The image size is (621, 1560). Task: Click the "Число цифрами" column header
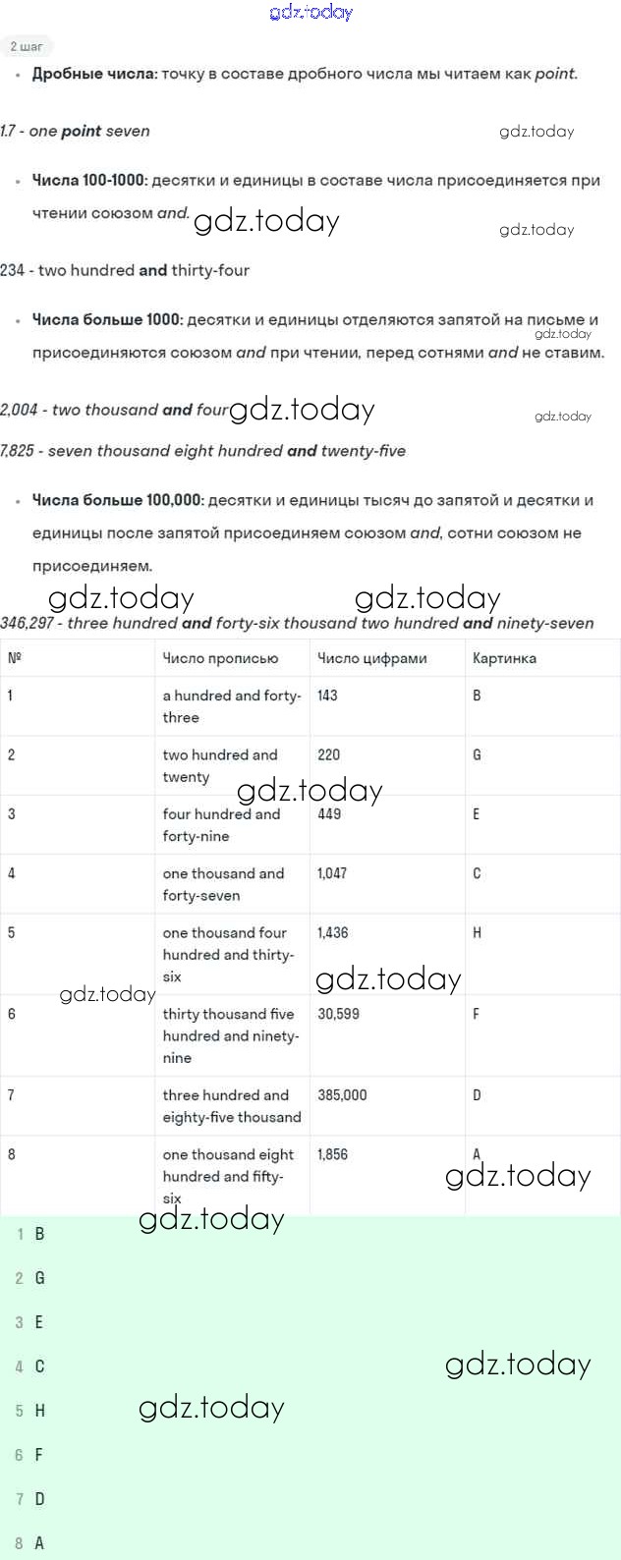pos(372,658)
